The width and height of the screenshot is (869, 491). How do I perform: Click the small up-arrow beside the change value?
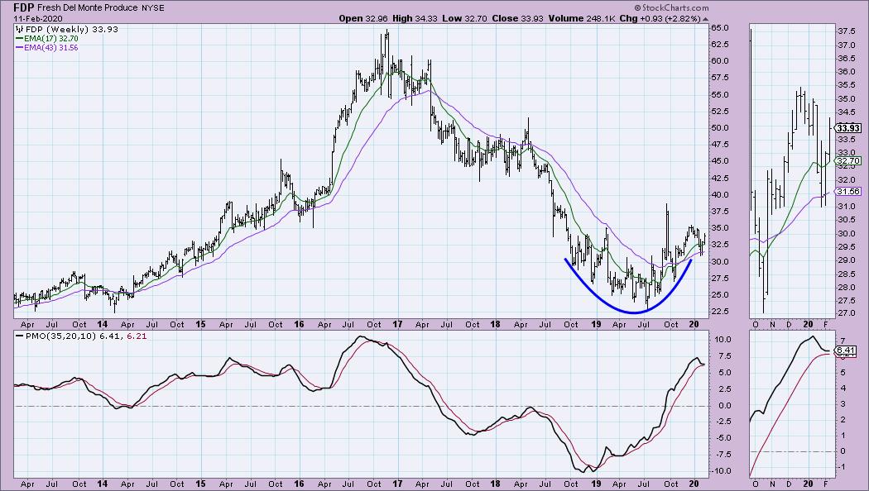point(705,18)
